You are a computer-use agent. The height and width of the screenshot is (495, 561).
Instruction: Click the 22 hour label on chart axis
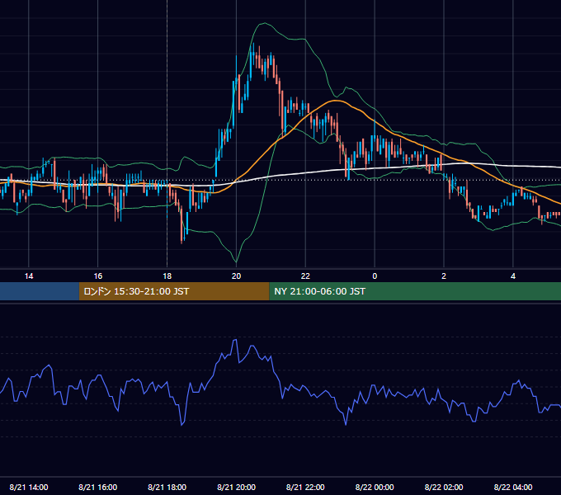coord(305,276)
